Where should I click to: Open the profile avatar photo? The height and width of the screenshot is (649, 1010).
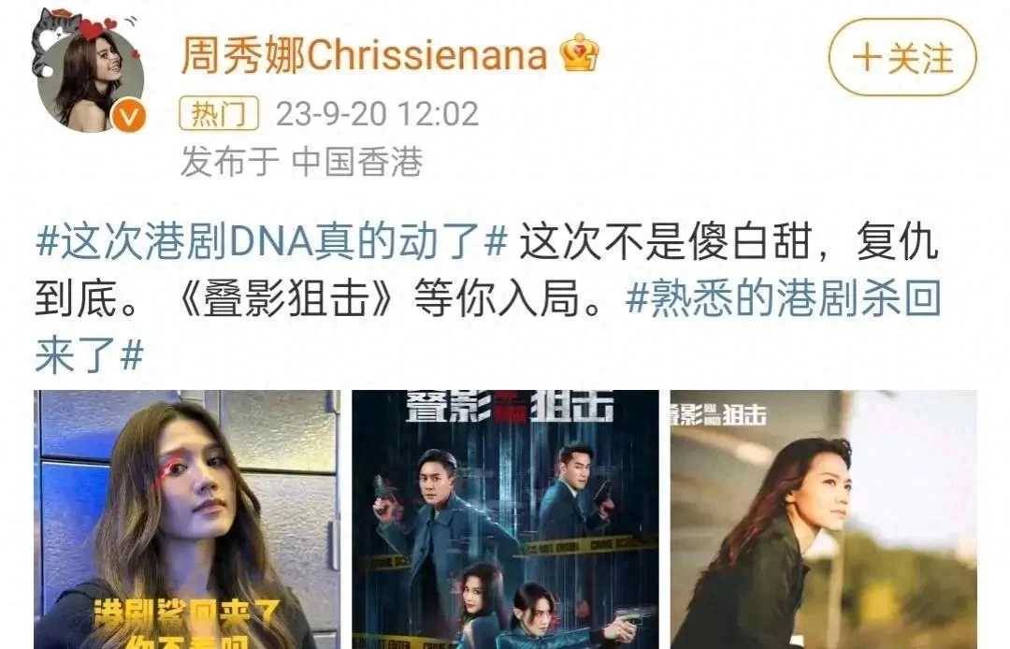coord(90,79)
